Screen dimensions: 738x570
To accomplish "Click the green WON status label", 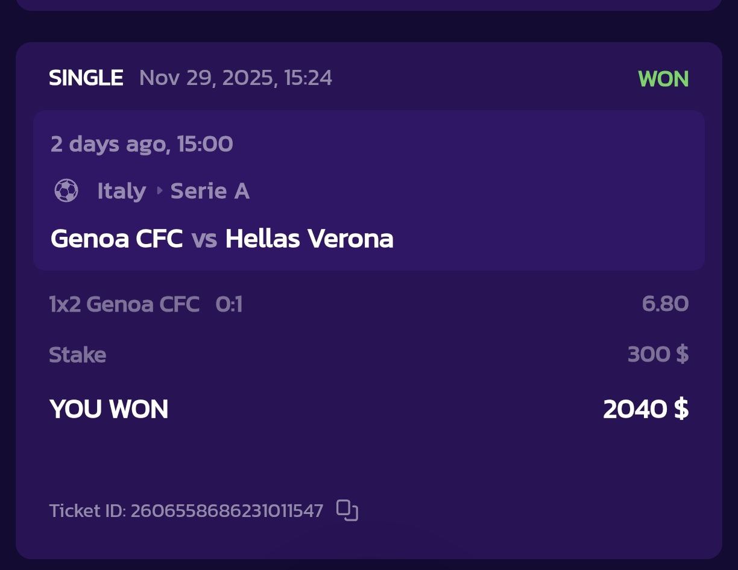I will point(663,79).
